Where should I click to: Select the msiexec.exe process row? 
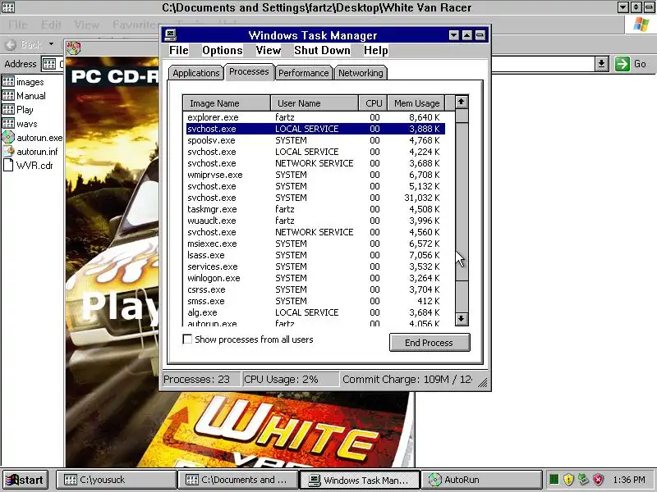[315, 244]
